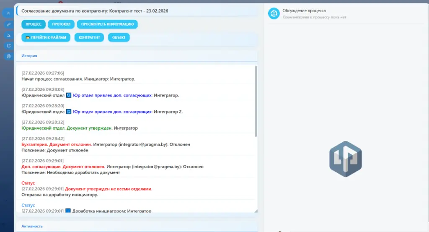Click the print icon in sidebar

coord(8,56)
